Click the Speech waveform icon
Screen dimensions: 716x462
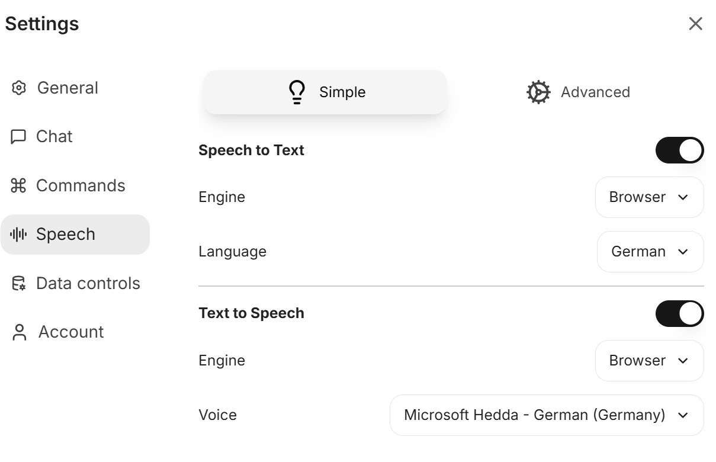pyautogui.click(x=19, y=235)
